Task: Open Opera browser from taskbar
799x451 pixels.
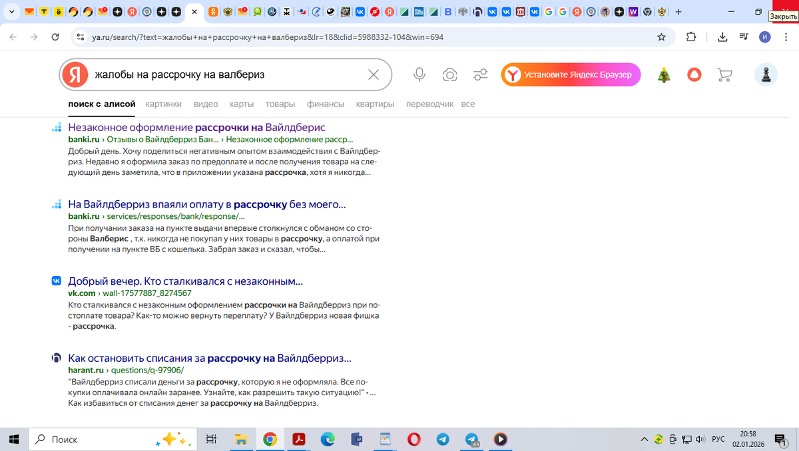Action: click(x=414, y=439)
